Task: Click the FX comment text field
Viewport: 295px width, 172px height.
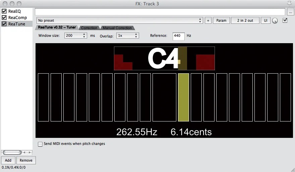Action: (x=160, y=12)
